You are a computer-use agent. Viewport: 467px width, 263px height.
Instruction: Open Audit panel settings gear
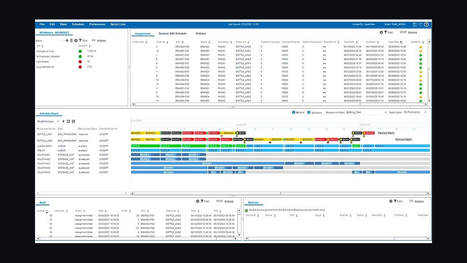198,201
